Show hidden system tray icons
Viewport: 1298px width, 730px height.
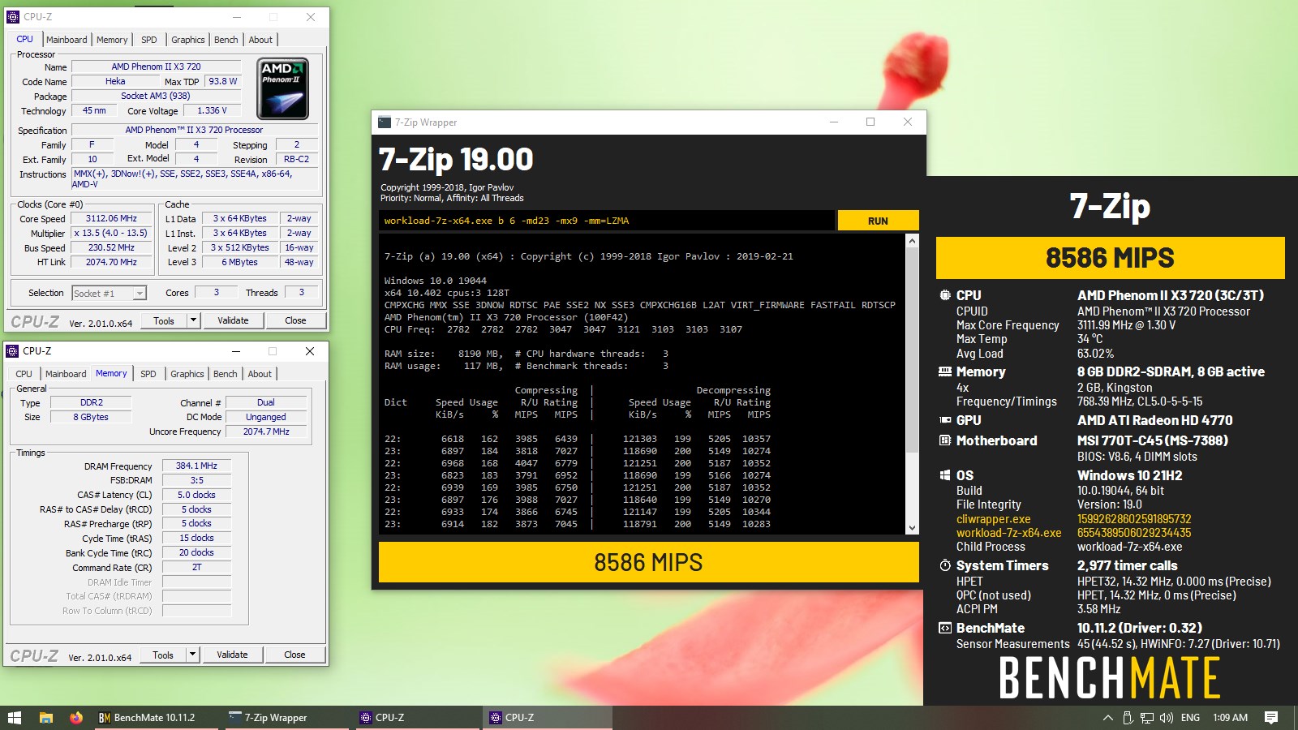pos(1107,718)
